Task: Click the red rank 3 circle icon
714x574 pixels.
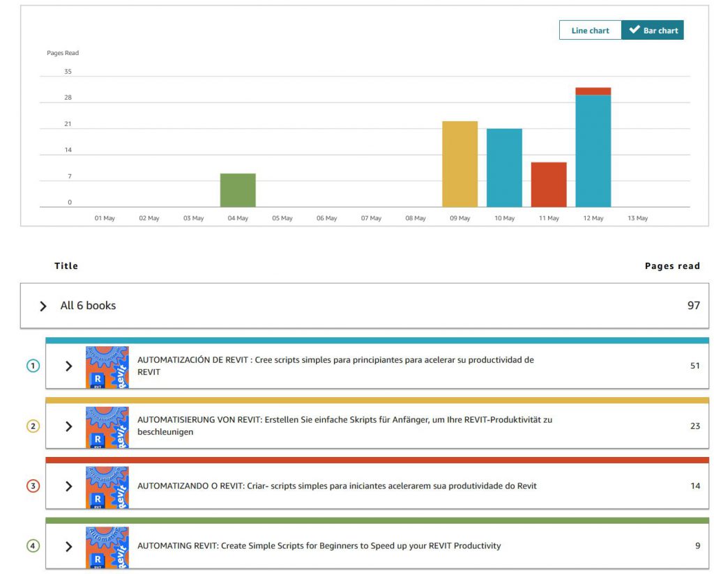Action: click(x=33, y=486)
